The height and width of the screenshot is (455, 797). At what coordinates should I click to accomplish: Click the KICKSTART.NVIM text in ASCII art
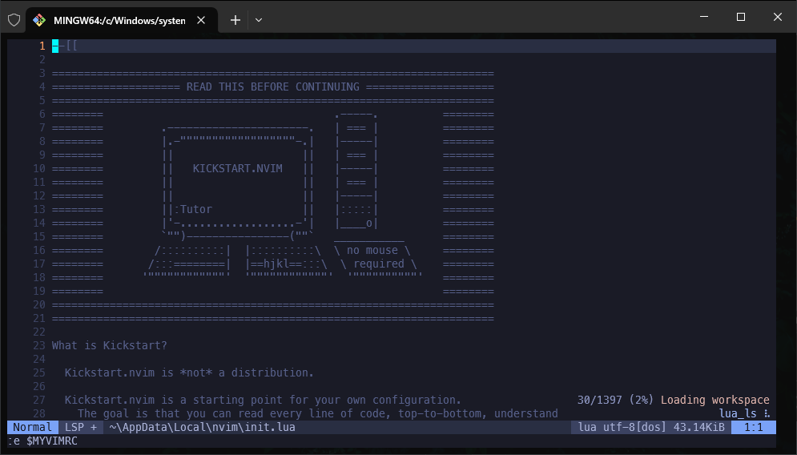[x=237, y=168]
